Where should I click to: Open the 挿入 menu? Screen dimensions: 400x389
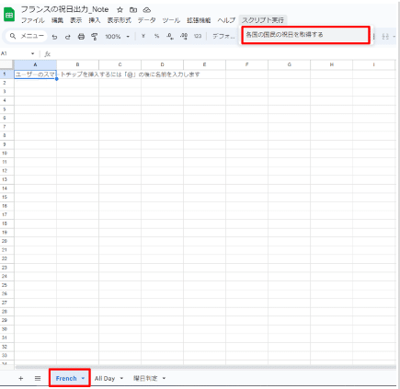coord(95,20)
